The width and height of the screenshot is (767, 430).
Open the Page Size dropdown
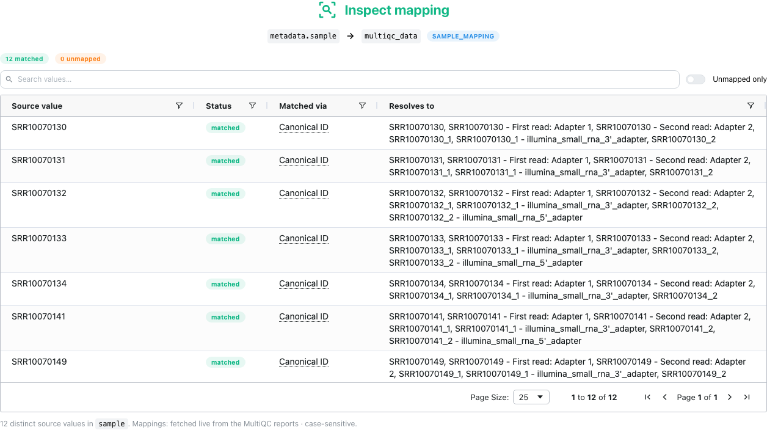tap(531, 397)
